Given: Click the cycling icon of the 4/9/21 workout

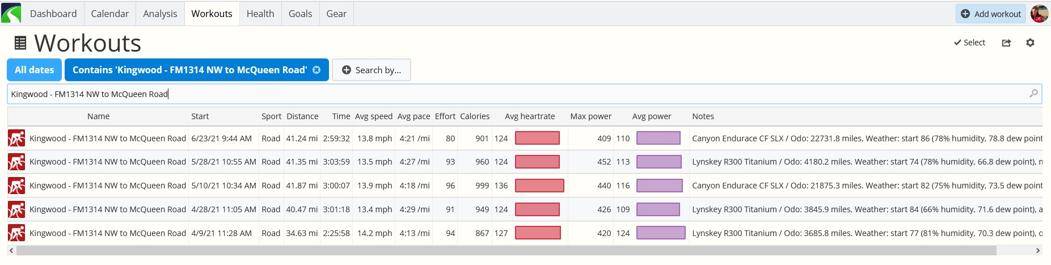Looking at the screenshot, I should [16, 233].
